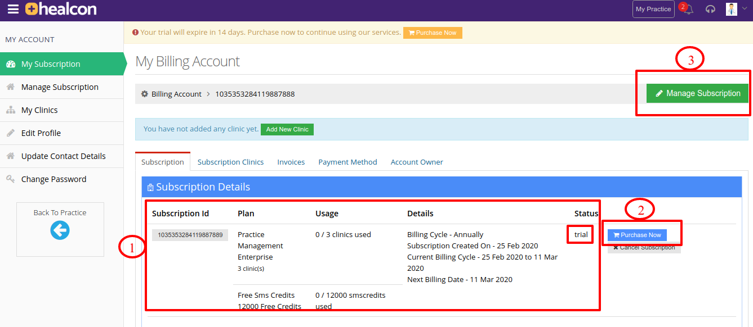Open the doctor profile avatar
Viewport: 753px width, 327px height.
pyautogui.click(x=732, y=9)
